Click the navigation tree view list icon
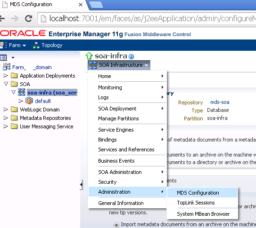256x228 pixels. tap(3, 58)
